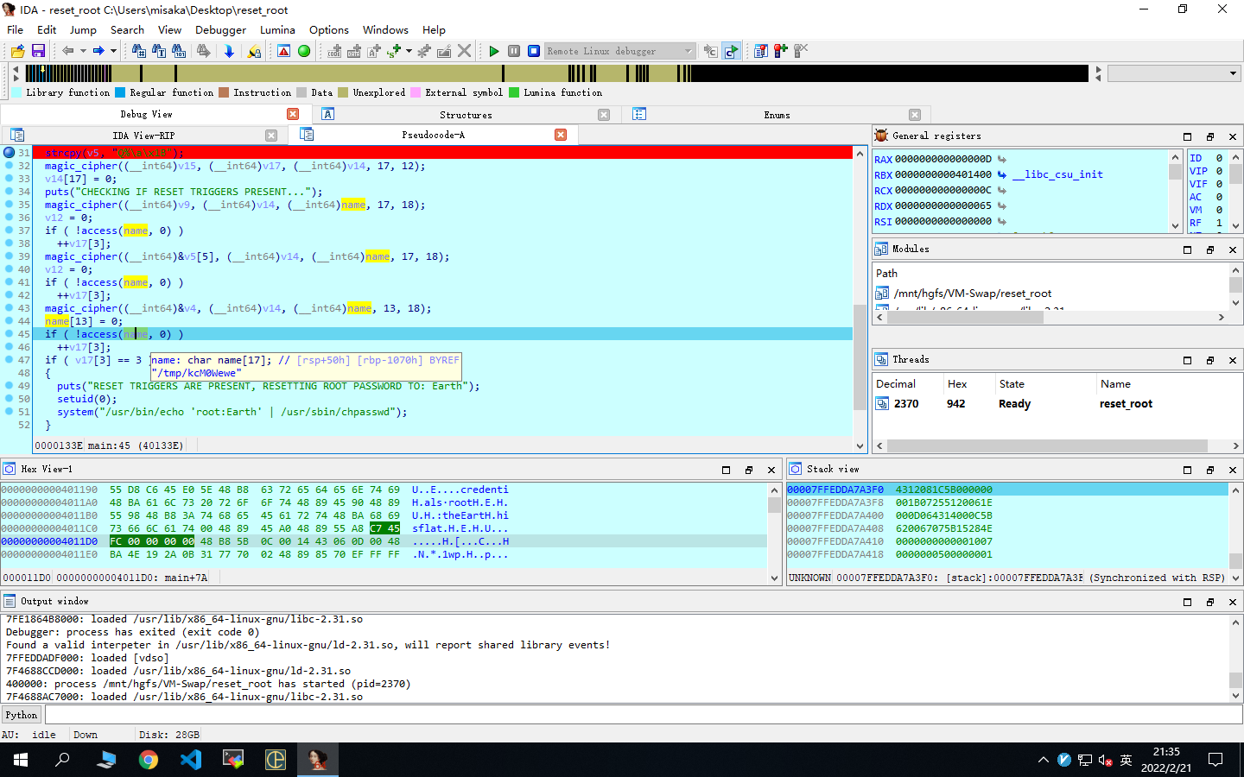Toggle breakpoint marker at line 45
This screenshot has height=777, width=1244.
(x=10, y=334)
